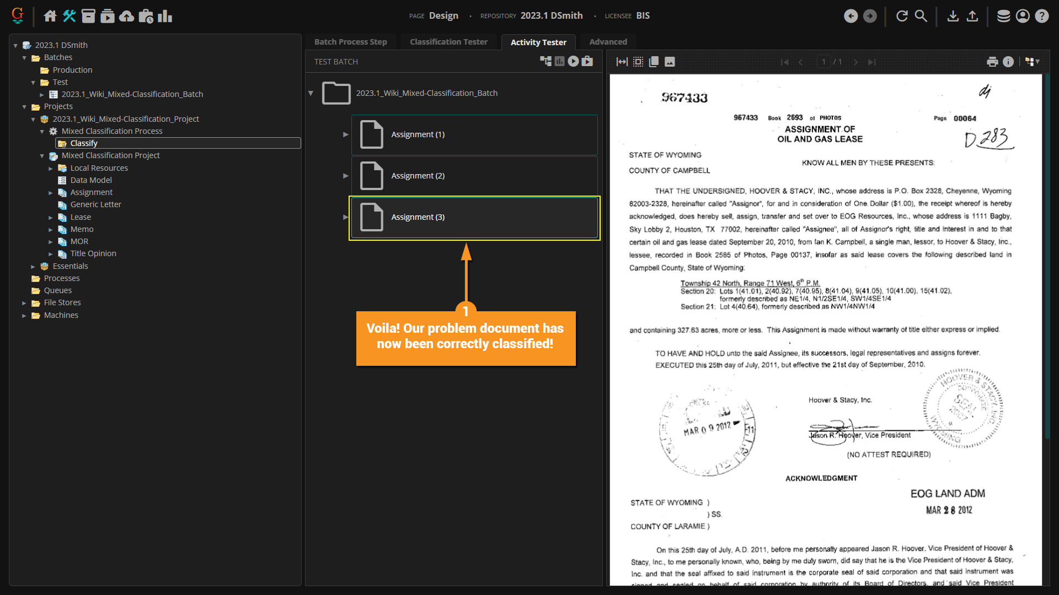Click the bar chart stats icon
1059x595 pixels.
[x=165, y=16]
